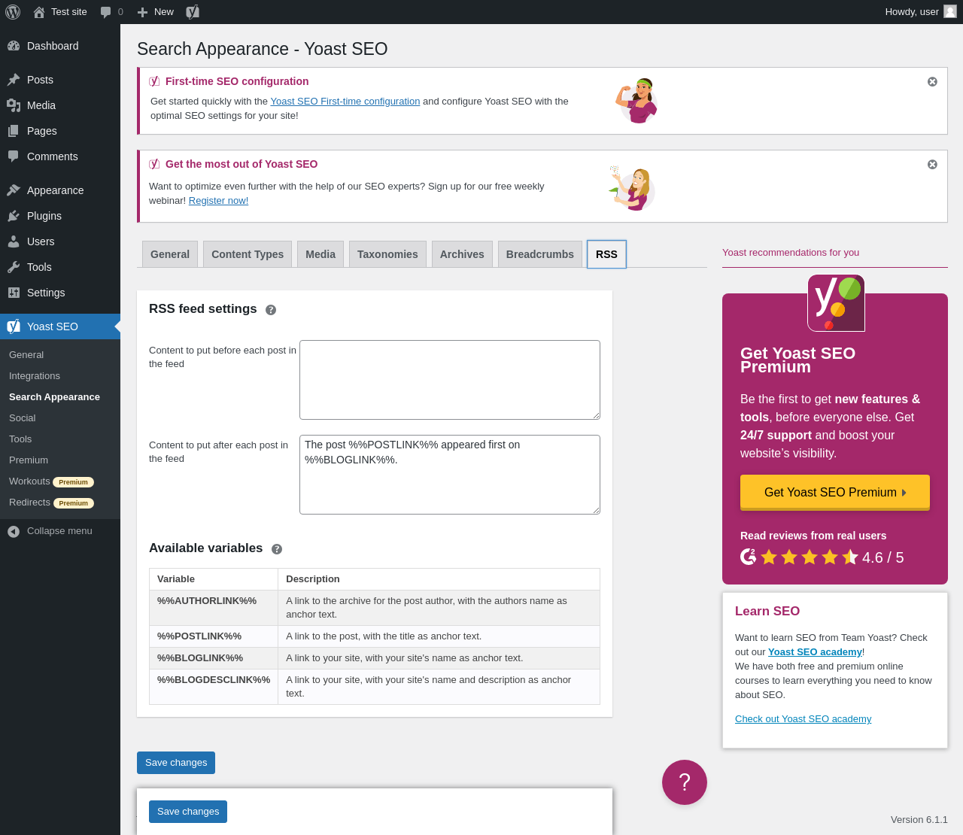Image resolution: width=963 pixels, height=835 pixels.
Task: Focus the before-each-post content textarea
Action: pos(450,380)
